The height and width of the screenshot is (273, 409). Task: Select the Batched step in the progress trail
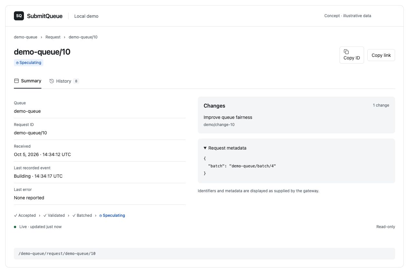[x=82, y=215]
